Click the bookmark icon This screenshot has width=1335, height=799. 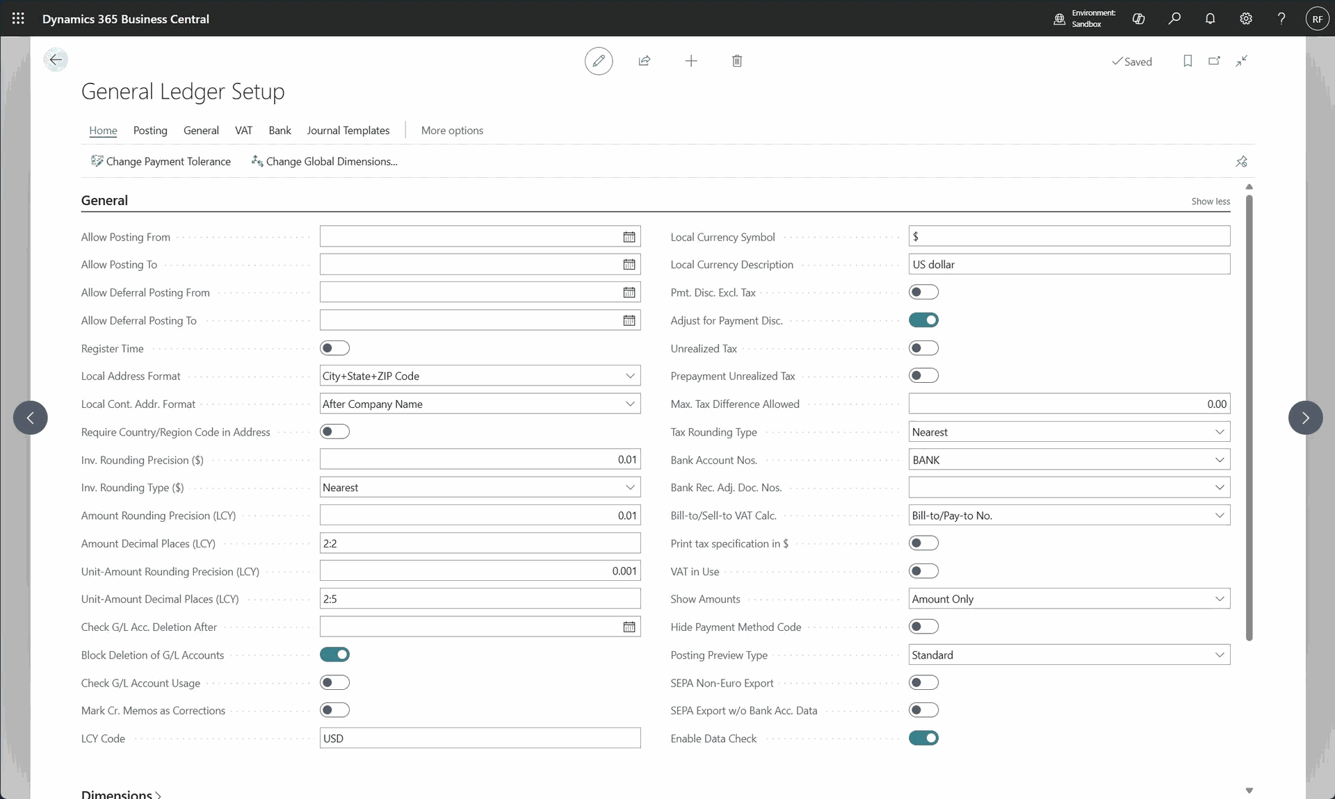[1188, 61]
